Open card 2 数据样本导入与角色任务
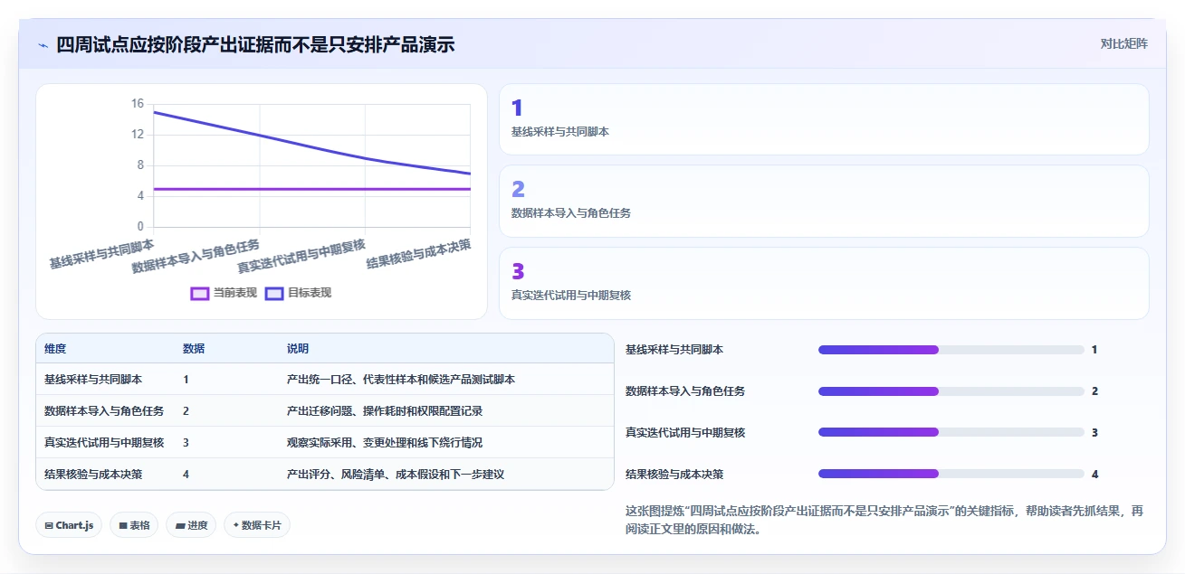The image size is (1185, 574). [x=824, y=201]
